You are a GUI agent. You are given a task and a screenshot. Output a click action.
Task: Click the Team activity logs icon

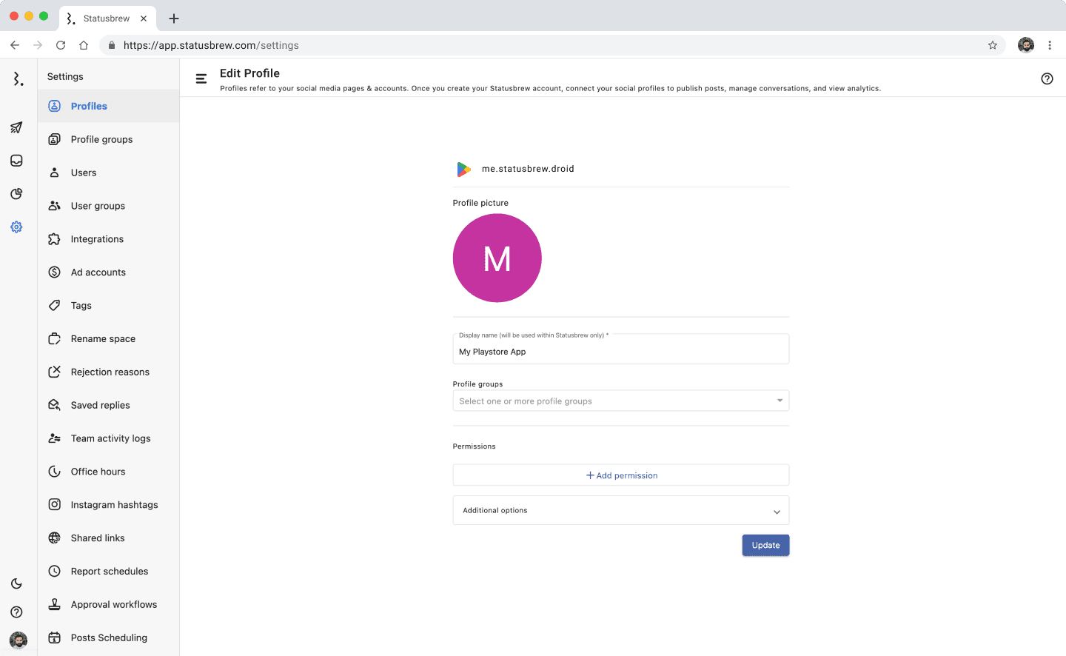[55, 438]
